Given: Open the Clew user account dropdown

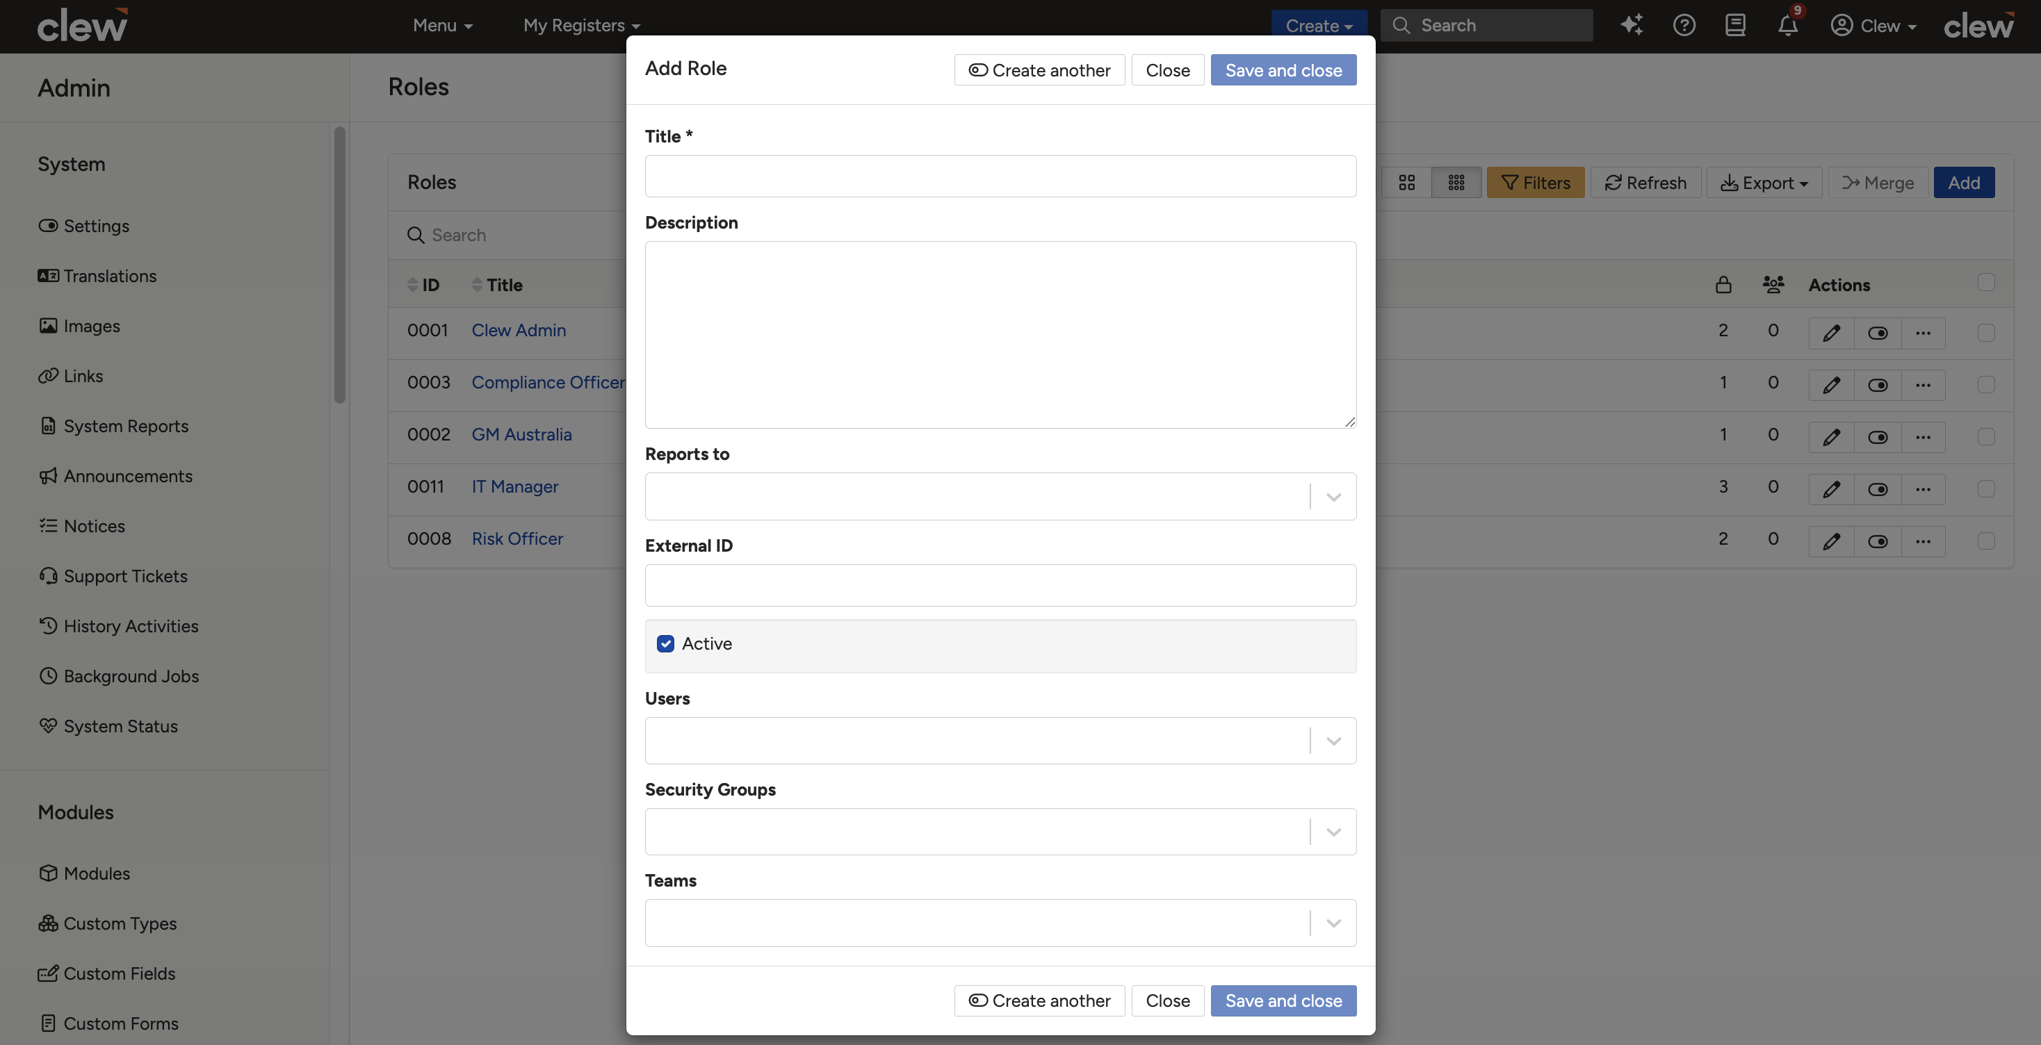Looking at the screenshot, I should coord(1873,25).
